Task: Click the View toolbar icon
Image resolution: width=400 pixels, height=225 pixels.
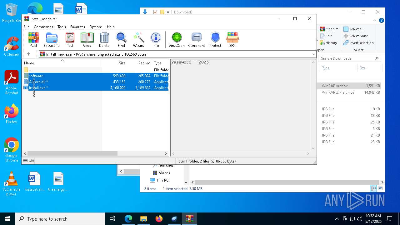Action: click(87, 40)
